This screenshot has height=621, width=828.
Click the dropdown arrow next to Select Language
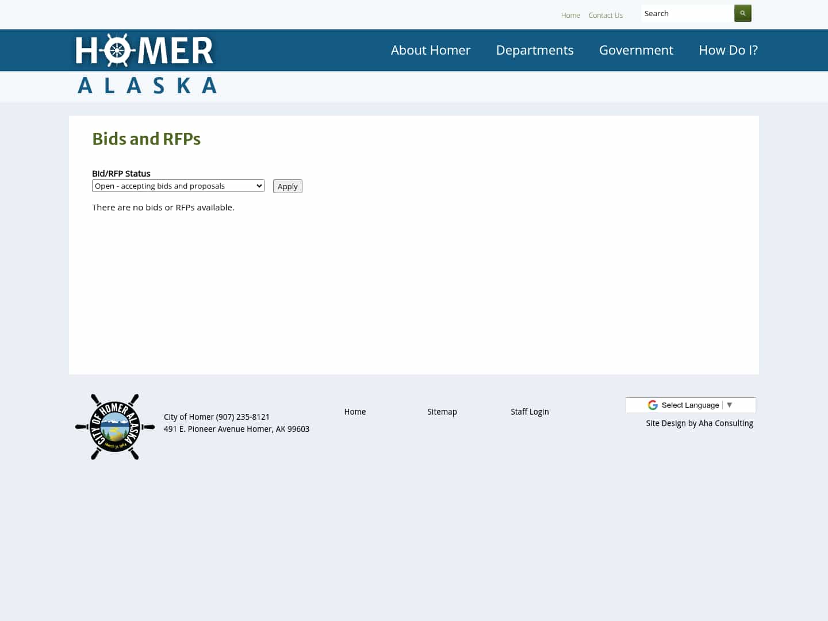pyautogui.click(x=729, y=405)
